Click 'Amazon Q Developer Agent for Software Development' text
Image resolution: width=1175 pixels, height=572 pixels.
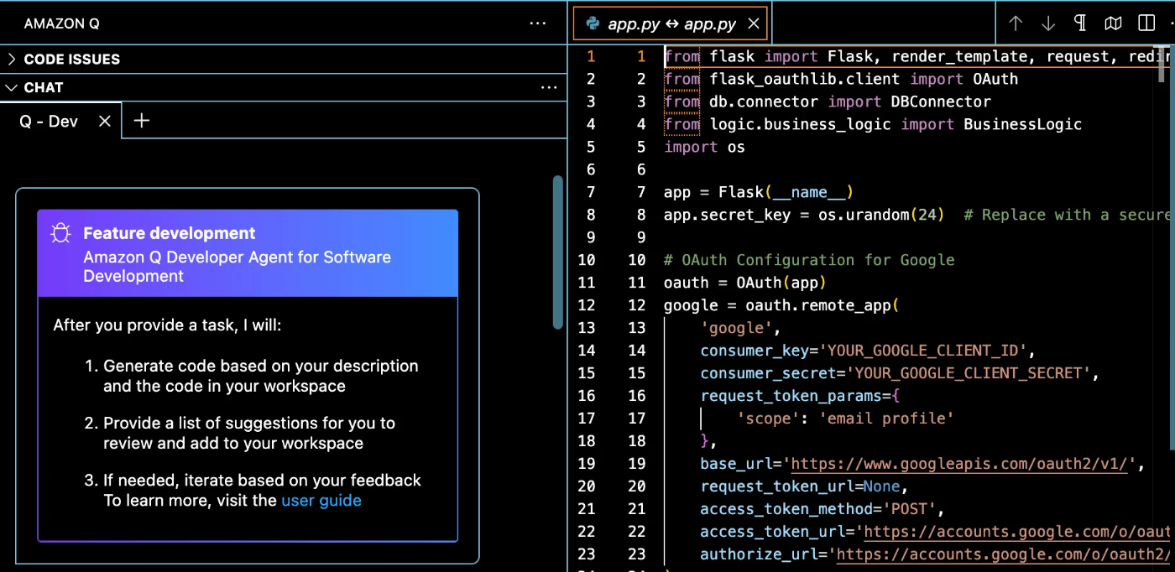[237, 267]
